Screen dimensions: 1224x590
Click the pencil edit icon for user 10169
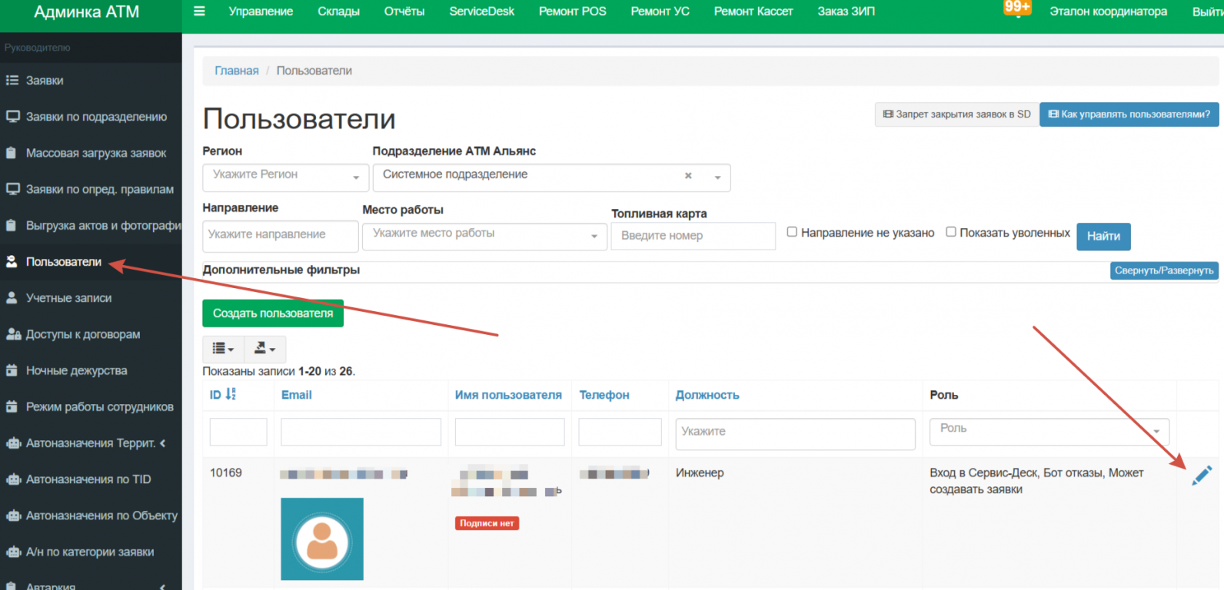(x=1202, y=476)
